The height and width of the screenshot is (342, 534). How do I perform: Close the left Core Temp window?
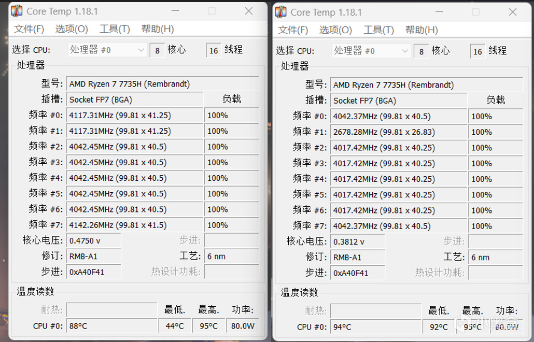coord(249,11)
